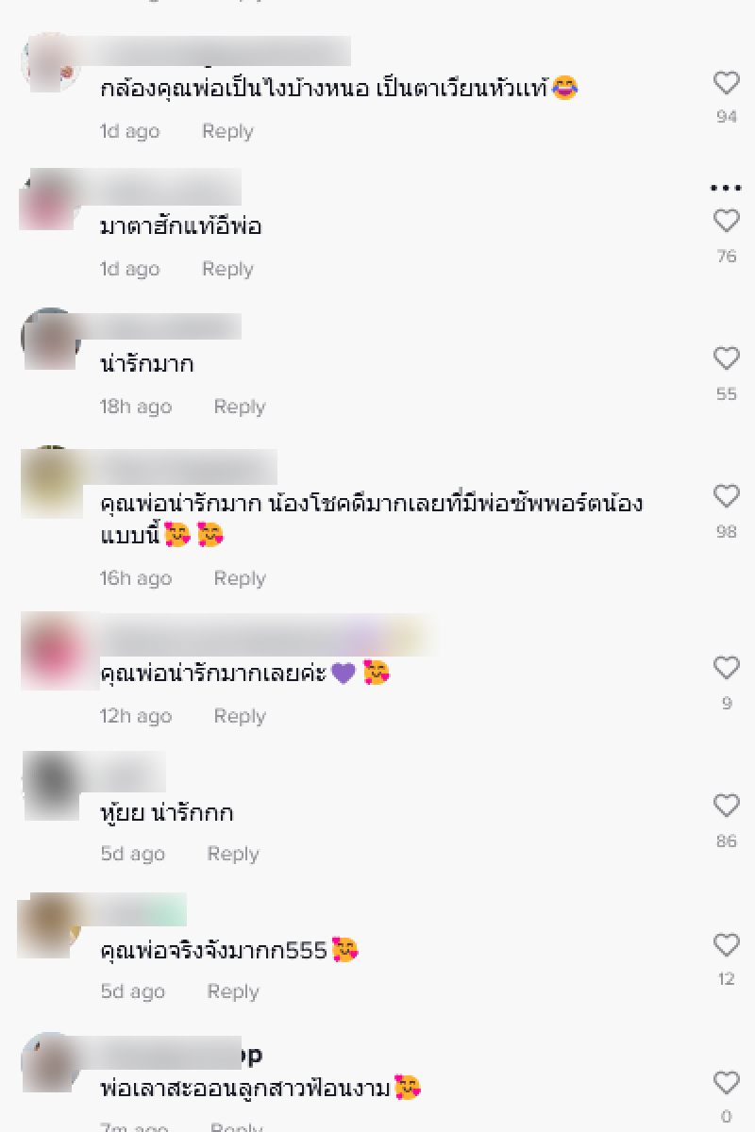The height and width of the screenshot is (1132, 755).
Task: Reply to the 'คุณพ่อจริงจังมากก555' comment
Action: pos(233,991)
